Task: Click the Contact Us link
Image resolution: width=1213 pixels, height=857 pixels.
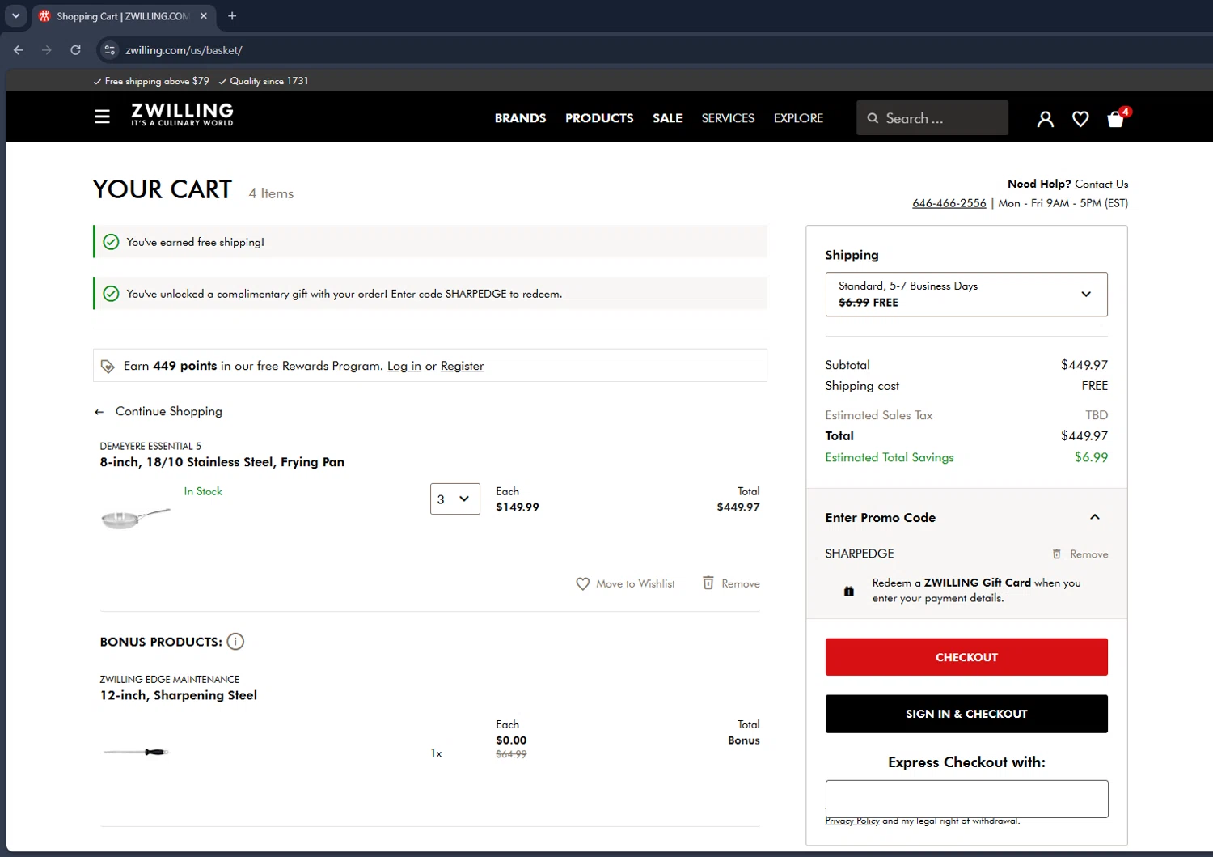Action: [1101, 185]
